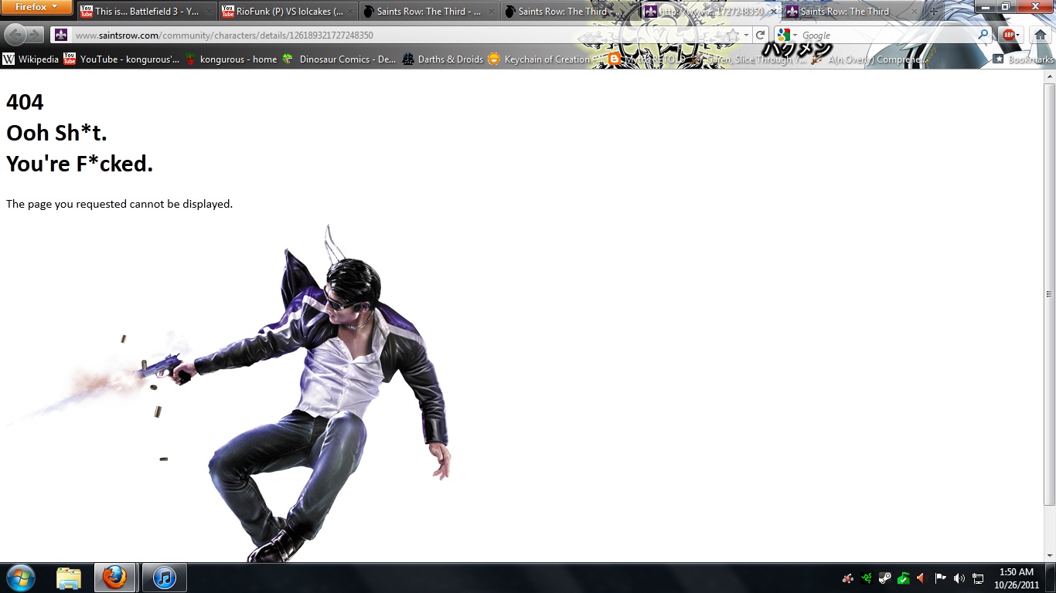Open Windows Explorer from the taskbar
Image resolution: width=1056 pixels, height=593 pixels.
click(69, 578)
